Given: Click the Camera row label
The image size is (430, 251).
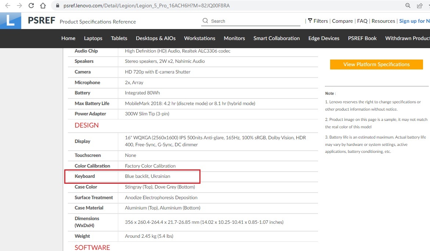Looking at the screenshot, I should click(x=83, y=72).
